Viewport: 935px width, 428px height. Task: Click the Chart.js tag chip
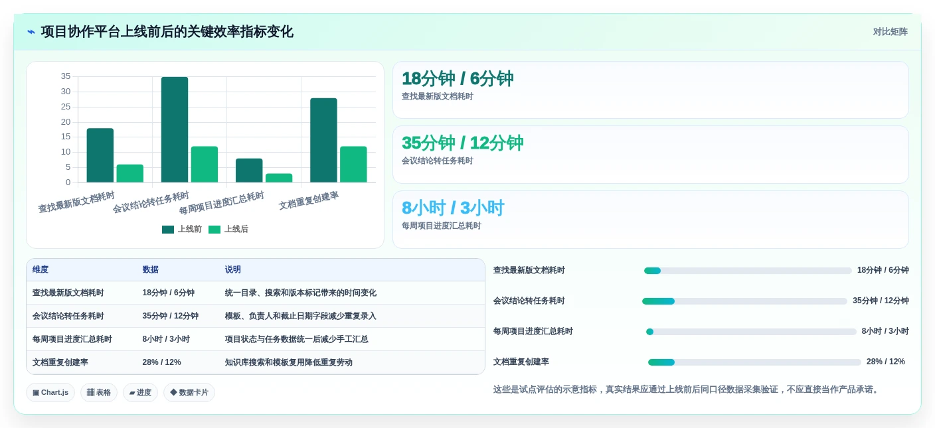(x=50, y=392)
